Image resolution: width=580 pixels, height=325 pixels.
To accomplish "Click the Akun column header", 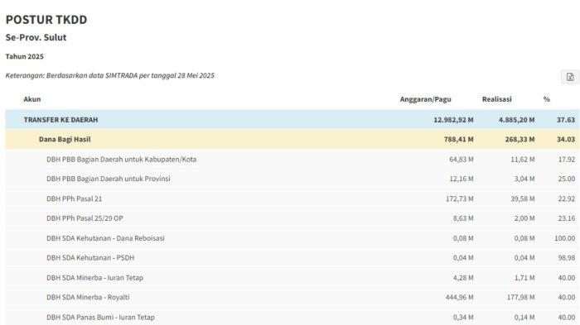I will pyautogui.click(x=32, y=99).
